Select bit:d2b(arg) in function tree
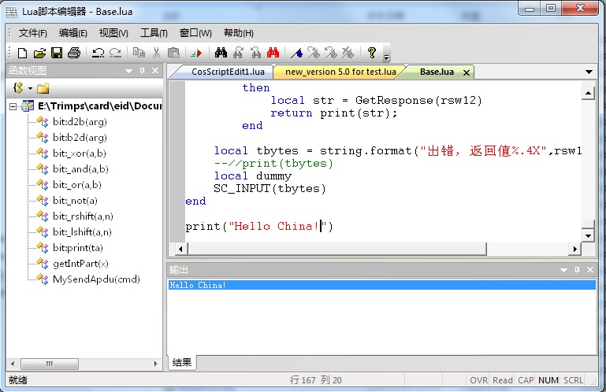The height and width of the screenshot is (392, 606). (80, 122)
